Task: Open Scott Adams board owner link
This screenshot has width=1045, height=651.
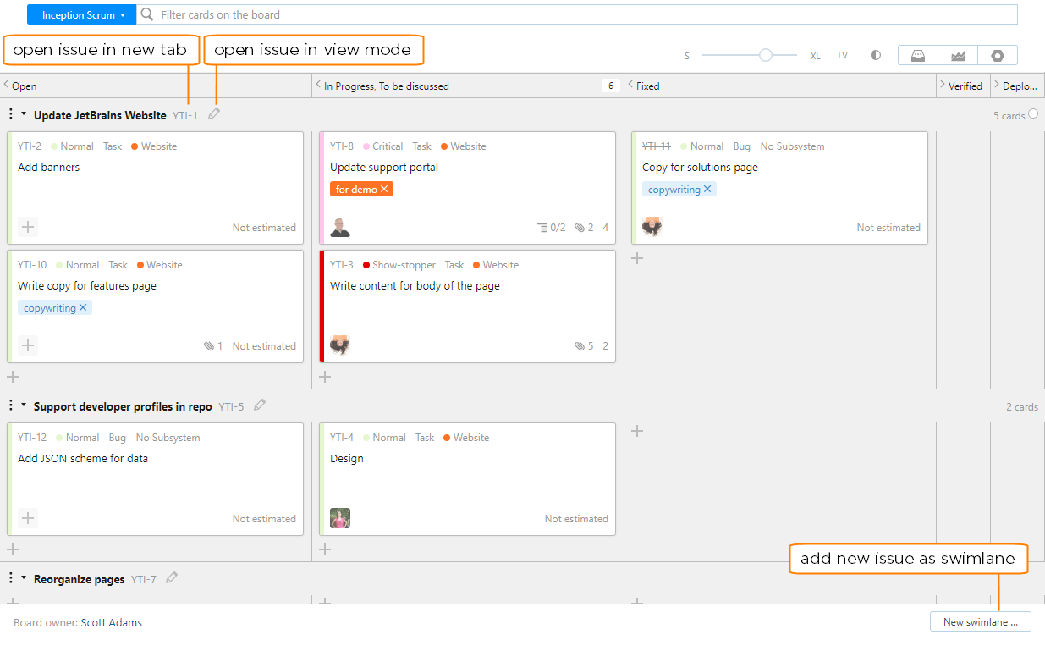Action: pos(112,622)
